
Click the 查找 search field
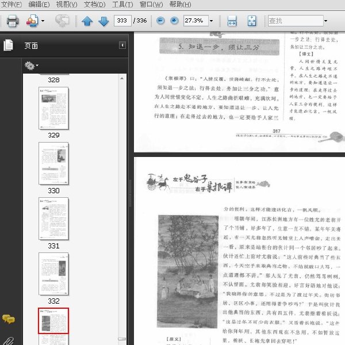coord(296,21)
